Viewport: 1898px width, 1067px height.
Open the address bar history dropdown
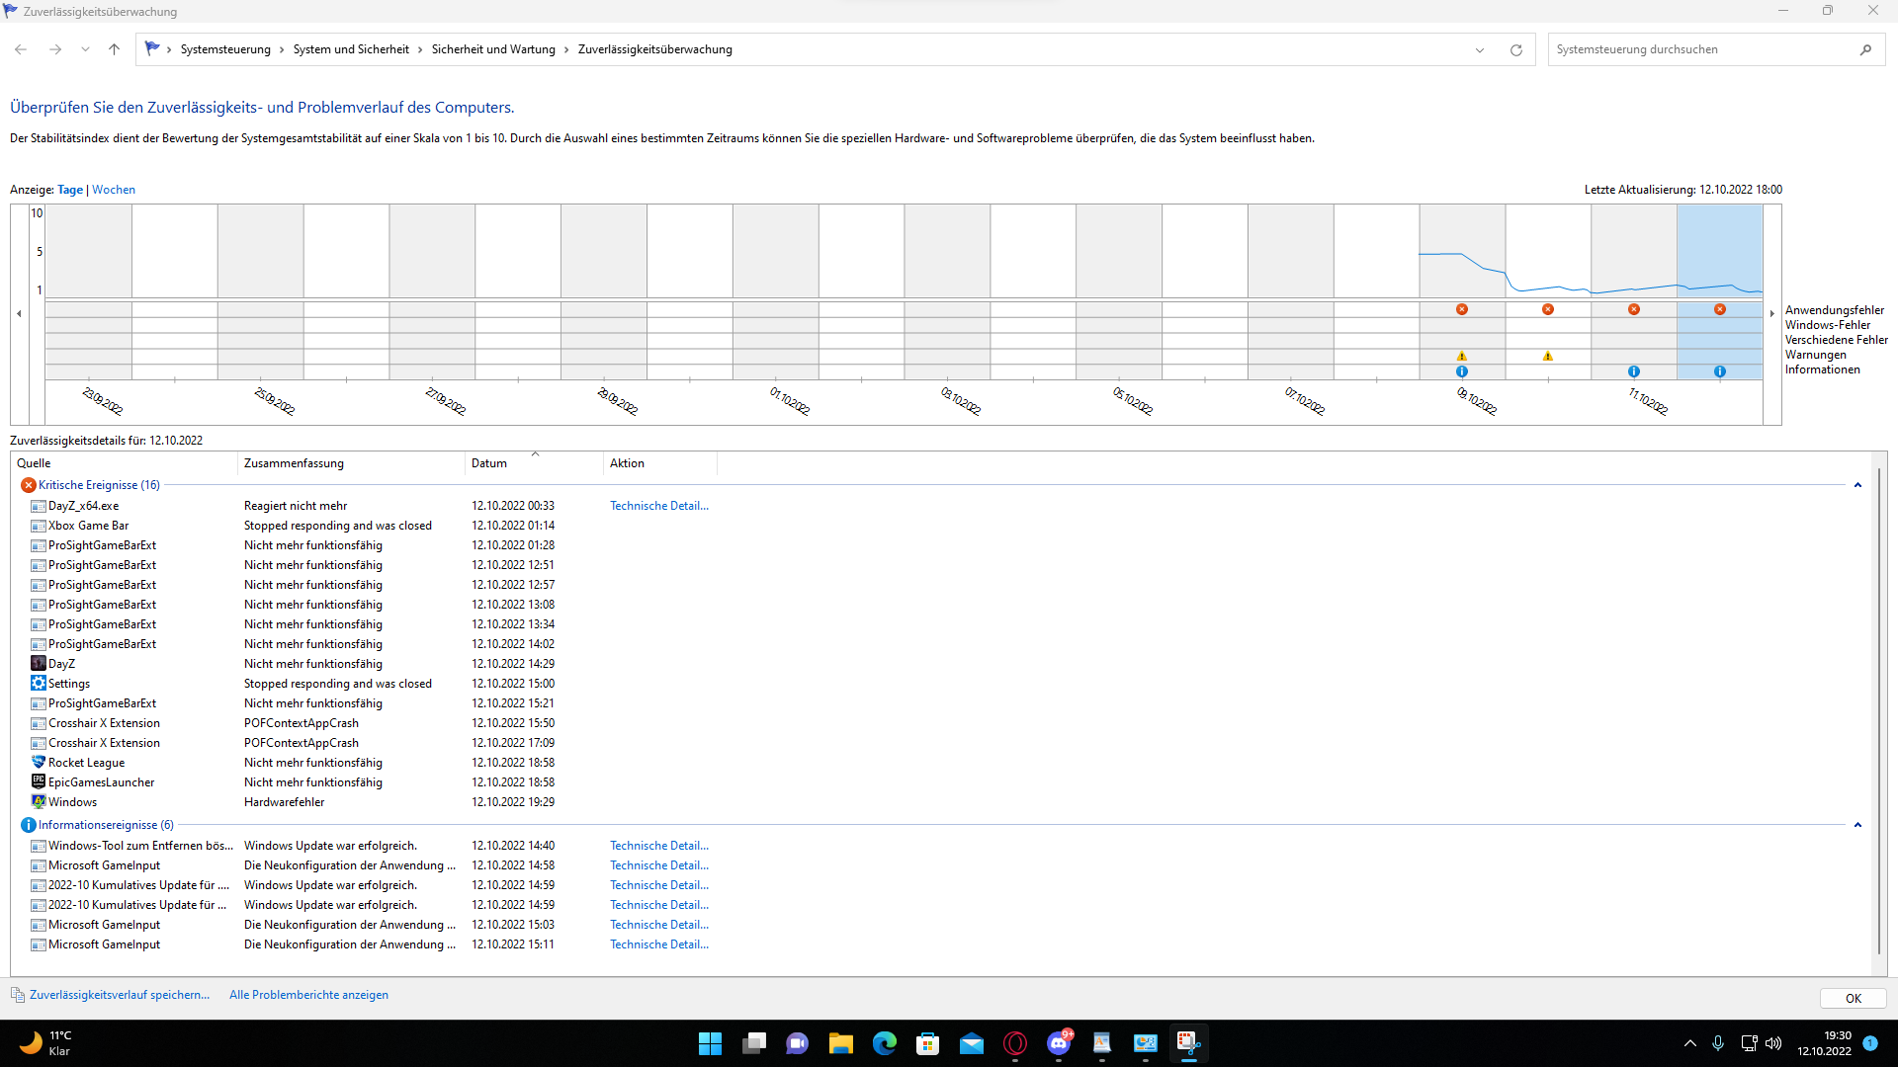click(x=1480, y=49)
